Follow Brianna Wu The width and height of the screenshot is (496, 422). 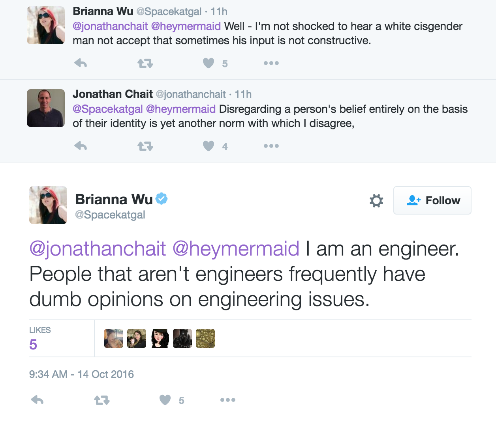(x=432, y=200)
